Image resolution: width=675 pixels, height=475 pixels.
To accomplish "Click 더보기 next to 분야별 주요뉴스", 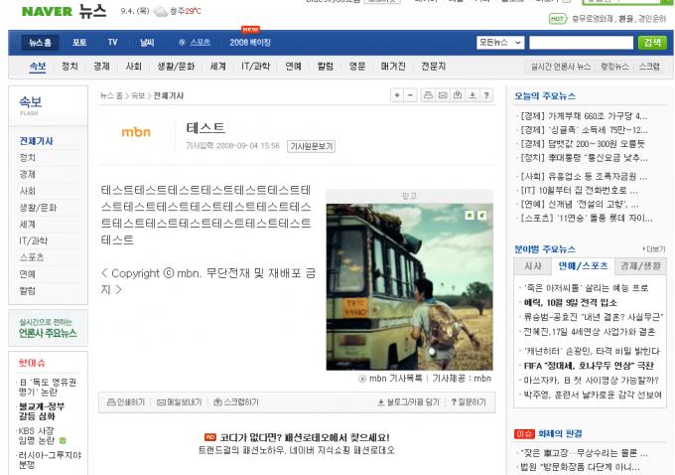I will click(x=654, y=249).
